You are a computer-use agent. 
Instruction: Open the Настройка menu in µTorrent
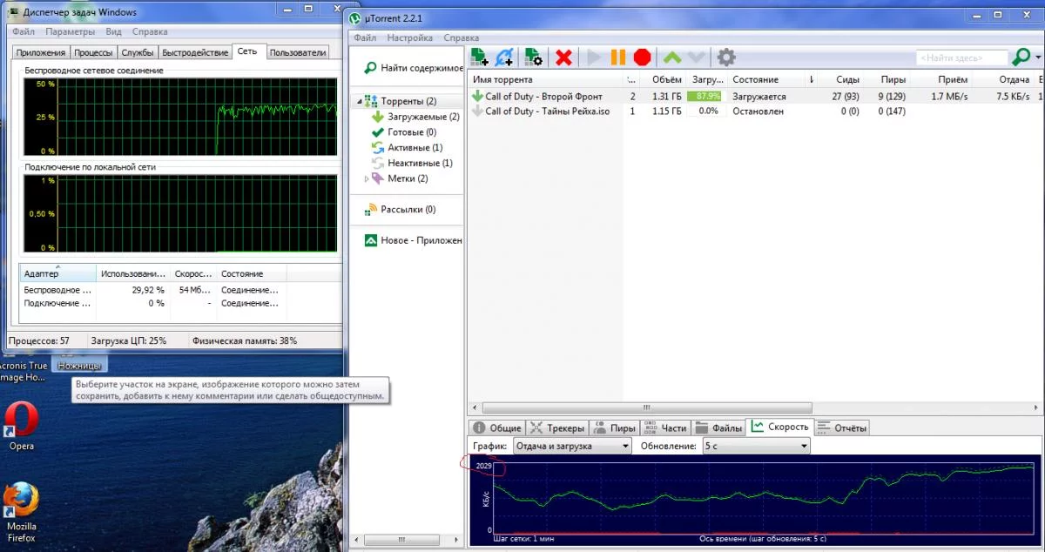[x=409, y=38]
